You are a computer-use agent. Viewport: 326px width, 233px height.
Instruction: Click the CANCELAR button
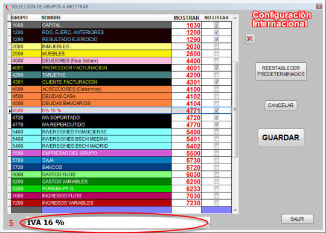pos(281,105)
